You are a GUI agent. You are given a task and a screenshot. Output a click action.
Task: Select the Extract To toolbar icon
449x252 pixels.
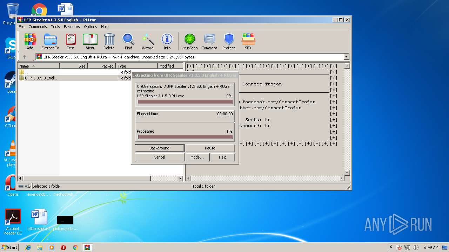(x=50, y=42)
